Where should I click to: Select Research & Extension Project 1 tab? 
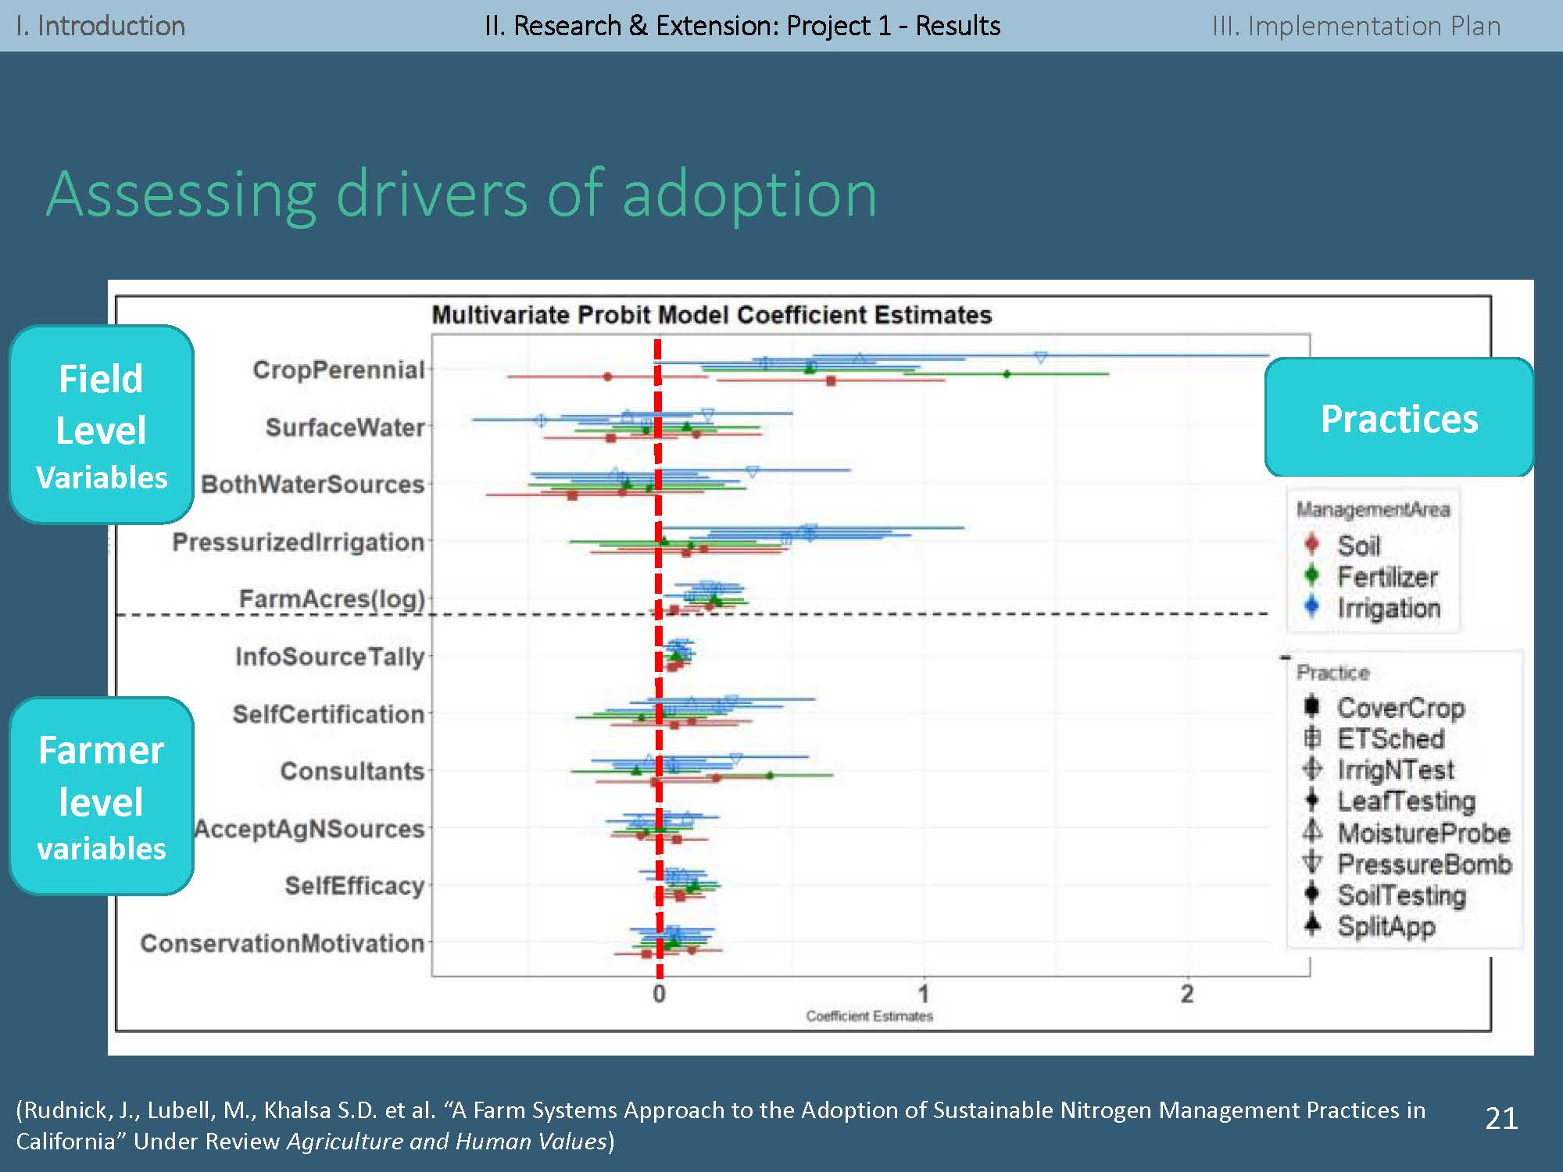click(742, 26)
